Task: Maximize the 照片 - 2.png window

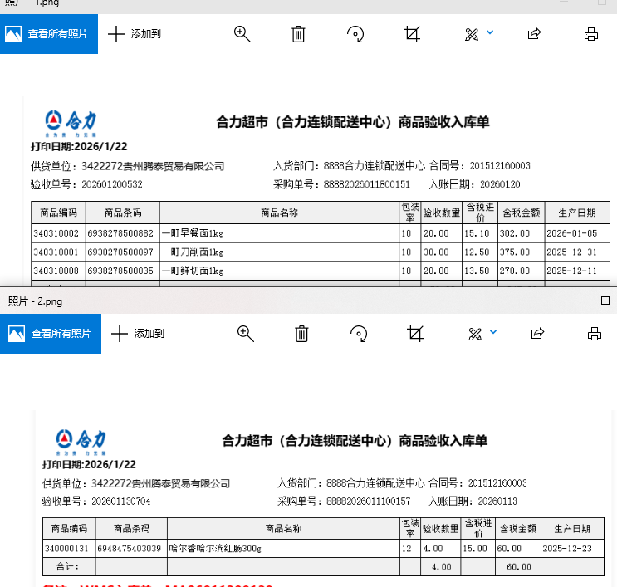Action: [x=605, y=300]
